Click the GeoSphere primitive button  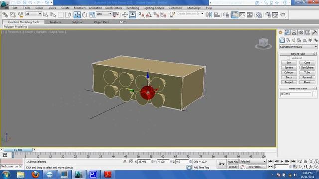coord(307,68)
